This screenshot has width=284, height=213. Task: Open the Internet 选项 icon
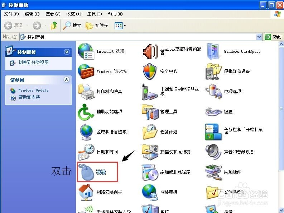(x=86, y=52)
